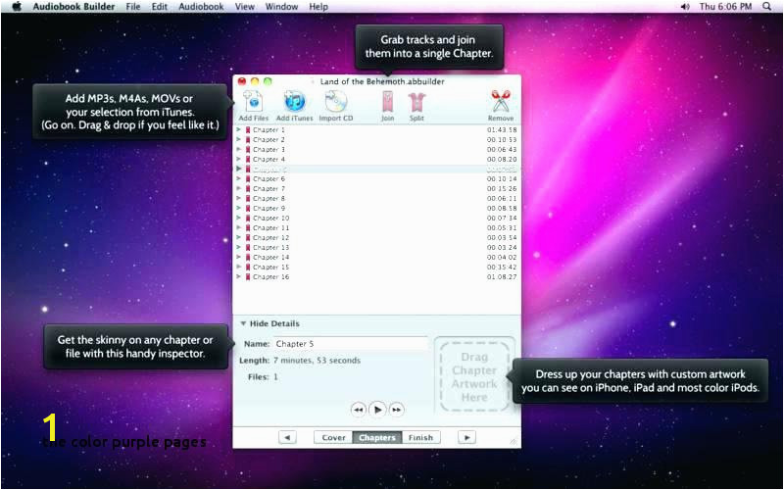This screenshot has height=490, width=784.
Task: Expand Chapter 3 disclosure triangle
Action: click(x=238, y=149)
